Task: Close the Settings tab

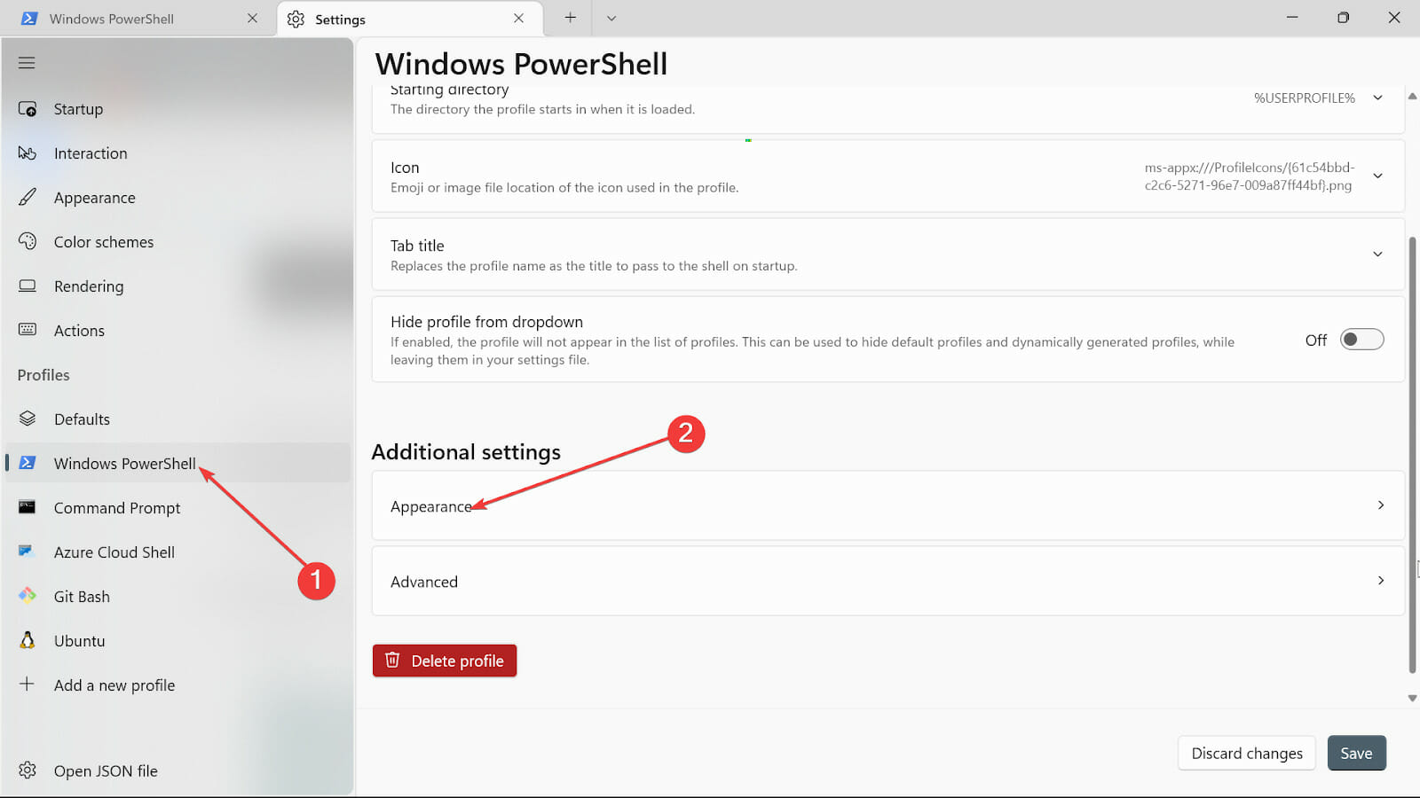Action: pyautogui.click(x=518, y=19)
